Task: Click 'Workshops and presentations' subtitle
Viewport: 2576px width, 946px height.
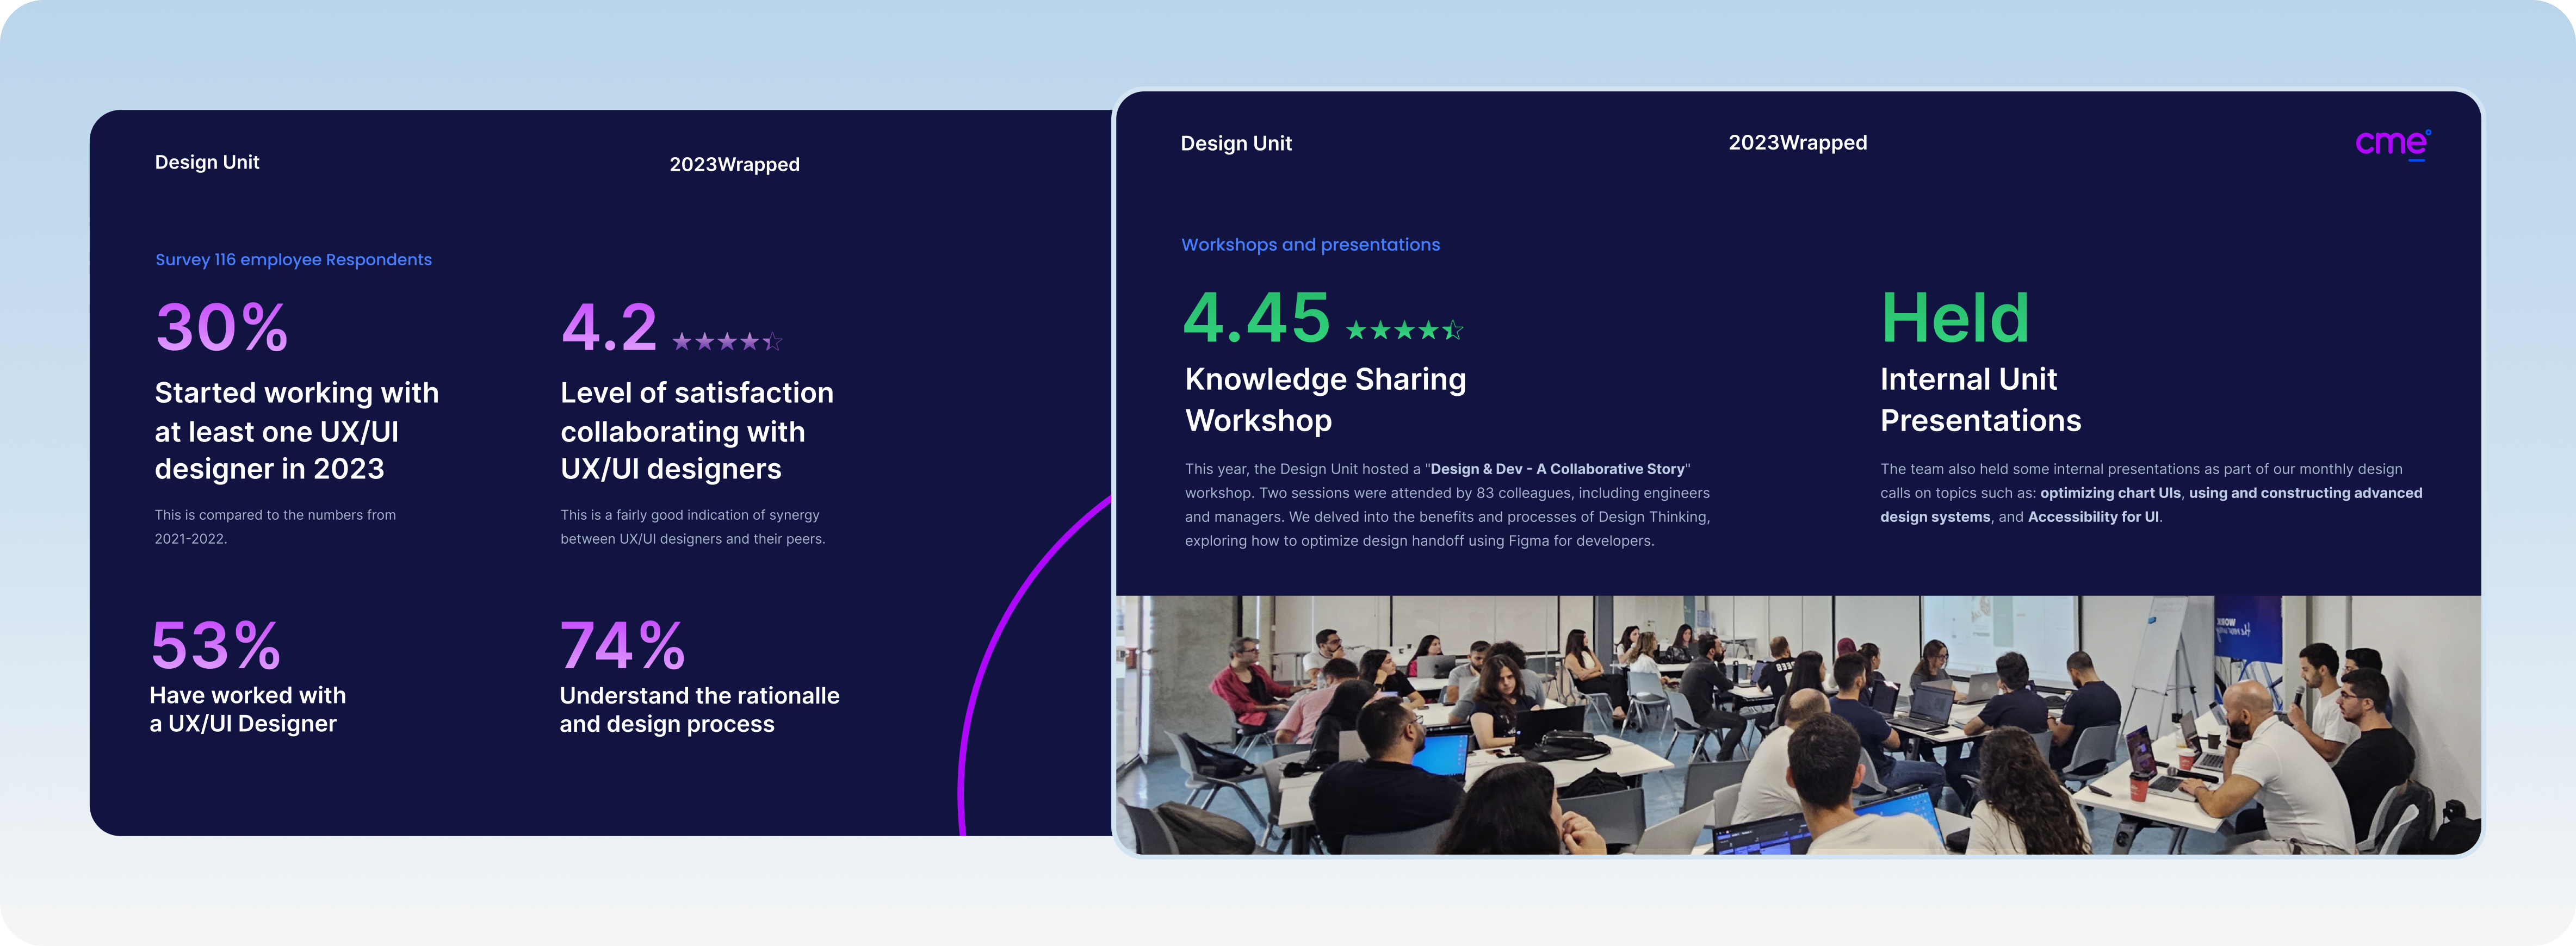Action: (x=1310, y=245)
